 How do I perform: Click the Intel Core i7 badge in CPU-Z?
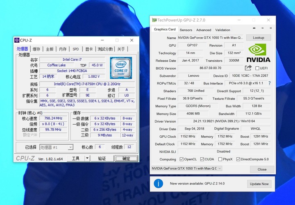click(x=121, y=68)
